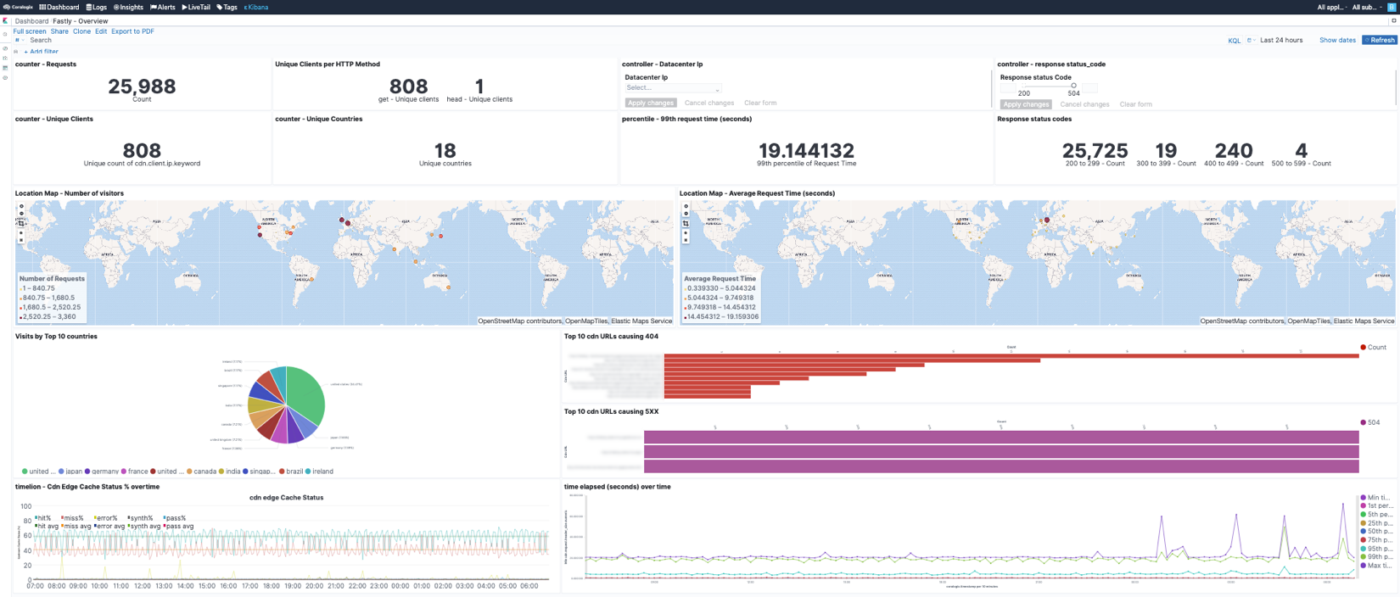The height and width of the screenshot is (597, 1400).
Task: Toggle the 25th percentile legend entry
Action: pos(1375,523)
